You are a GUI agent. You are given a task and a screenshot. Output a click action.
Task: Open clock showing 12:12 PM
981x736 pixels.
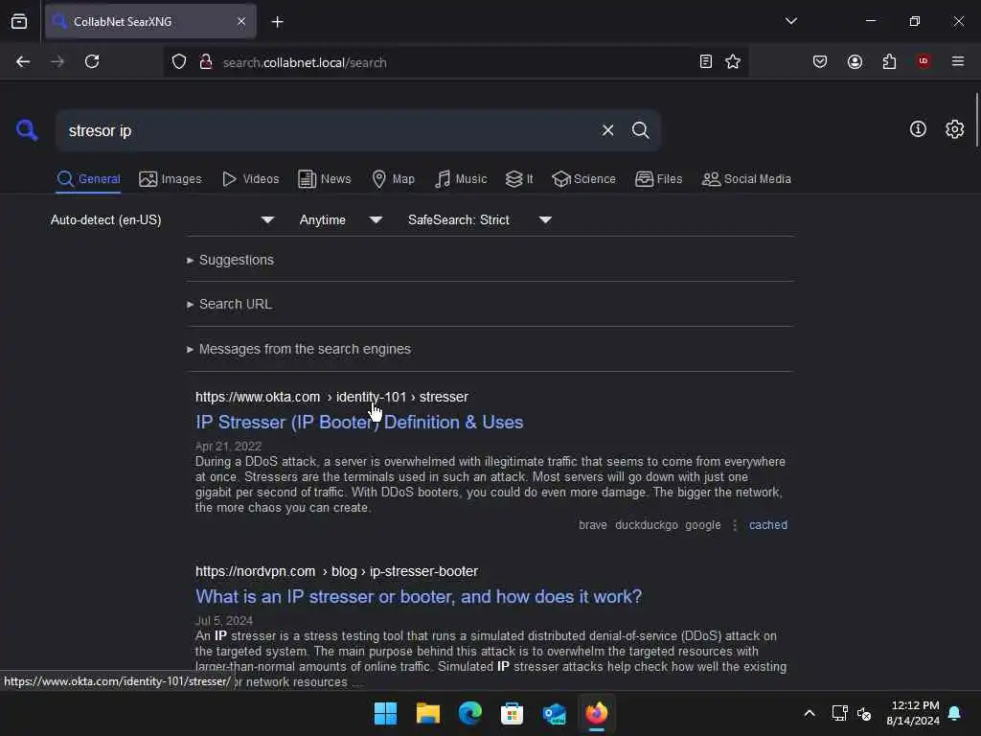913,713
